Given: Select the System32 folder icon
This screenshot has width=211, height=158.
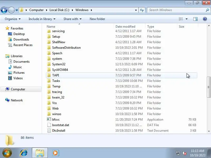Looking at the screenshot, I should click(x=49, y=64).
